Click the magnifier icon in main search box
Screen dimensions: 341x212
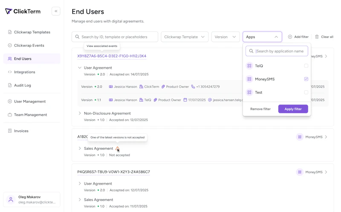[77, 37]
